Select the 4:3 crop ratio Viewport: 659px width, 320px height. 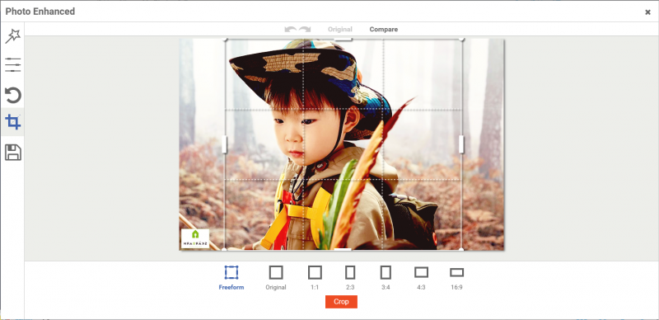(421, 277)
